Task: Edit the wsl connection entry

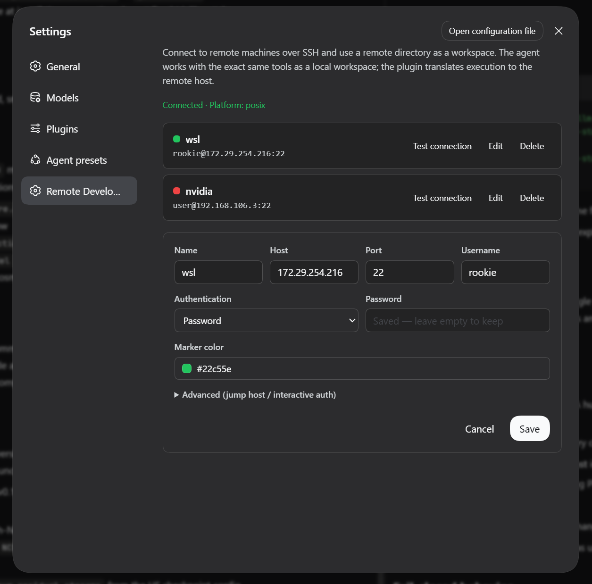Action: pyautogui.click(x=495, y=146)
